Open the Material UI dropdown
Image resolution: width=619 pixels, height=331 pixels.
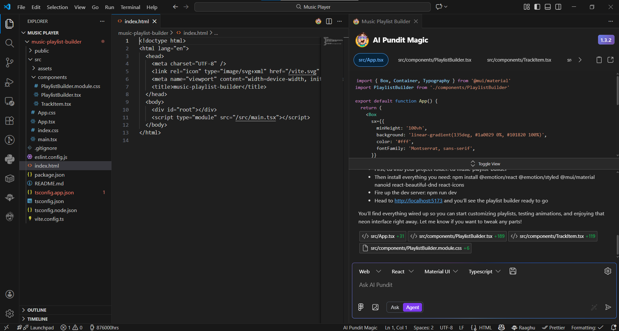[441, 271]
